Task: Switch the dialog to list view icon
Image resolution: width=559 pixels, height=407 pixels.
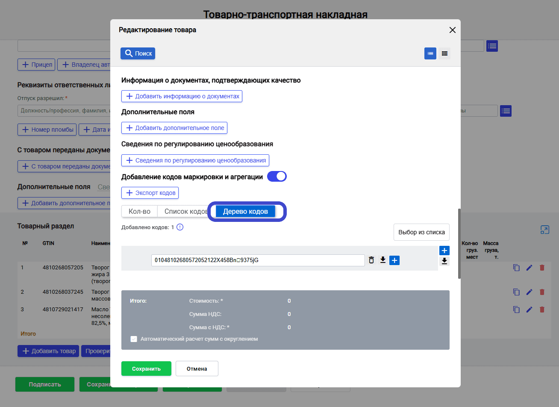Action: (x=430, y=53)
